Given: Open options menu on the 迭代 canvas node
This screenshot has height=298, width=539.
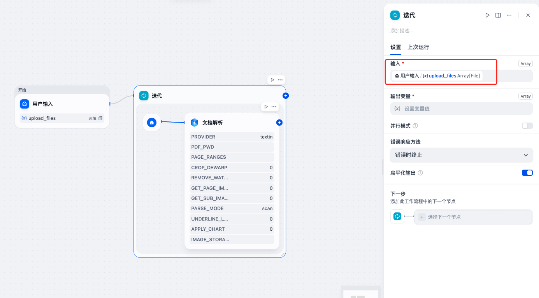Looking at the screenshot, I should click(x=281, y=79).
